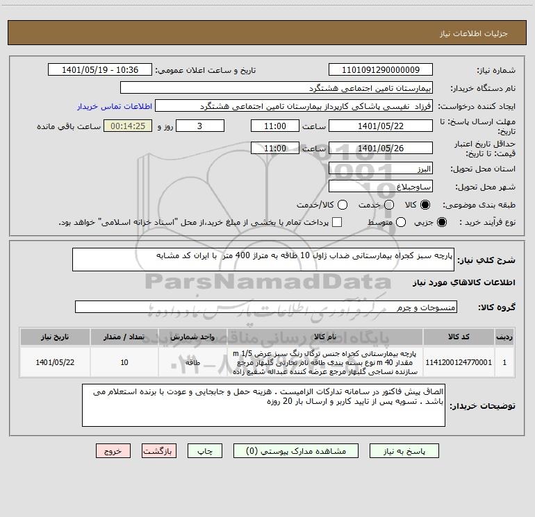Image resolution: width=535 pixels, height=517 pixels.
Task: Click the need date cell 1401/05/22
Action: click(x=55, y=362)
